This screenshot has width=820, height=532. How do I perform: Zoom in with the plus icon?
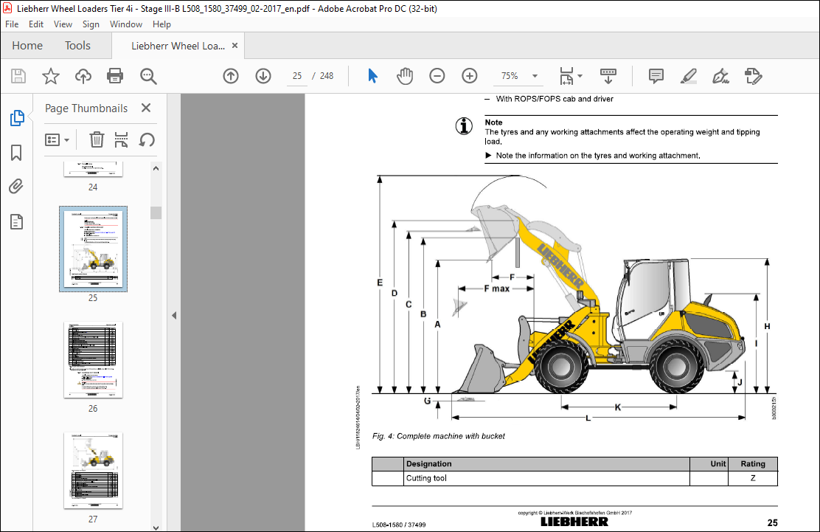pyautogui.click(x=470, y=76)
